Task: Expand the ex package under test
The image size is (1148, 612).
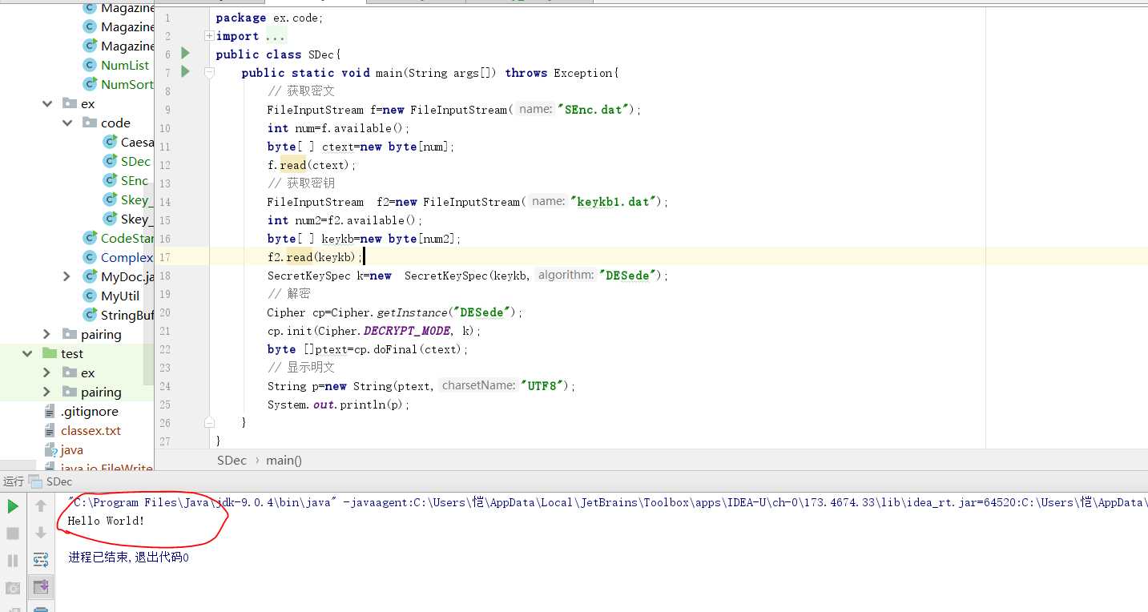Action: click(x=46, y=372)
